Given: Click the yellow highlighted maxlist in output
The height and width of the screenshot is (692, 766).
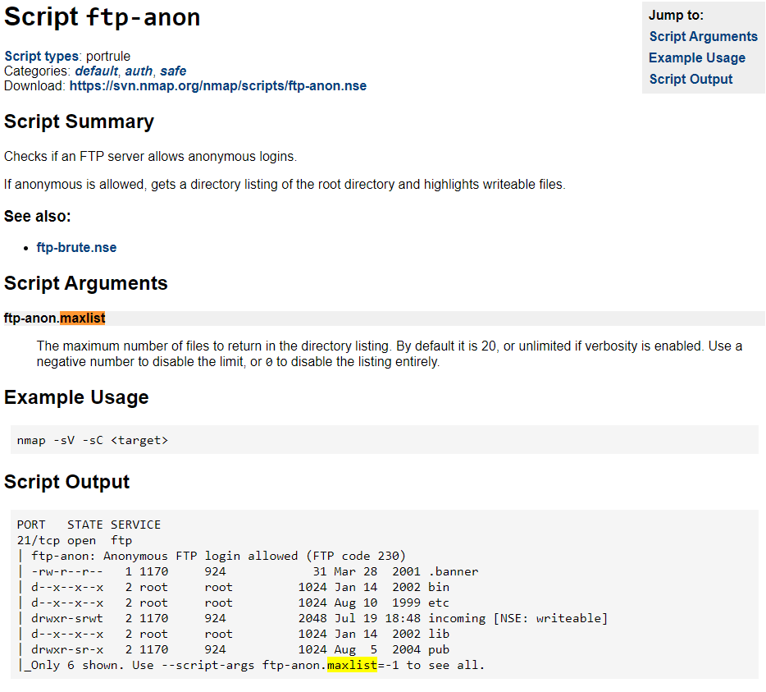Looking at the screenshot, I should pos(352,665).
